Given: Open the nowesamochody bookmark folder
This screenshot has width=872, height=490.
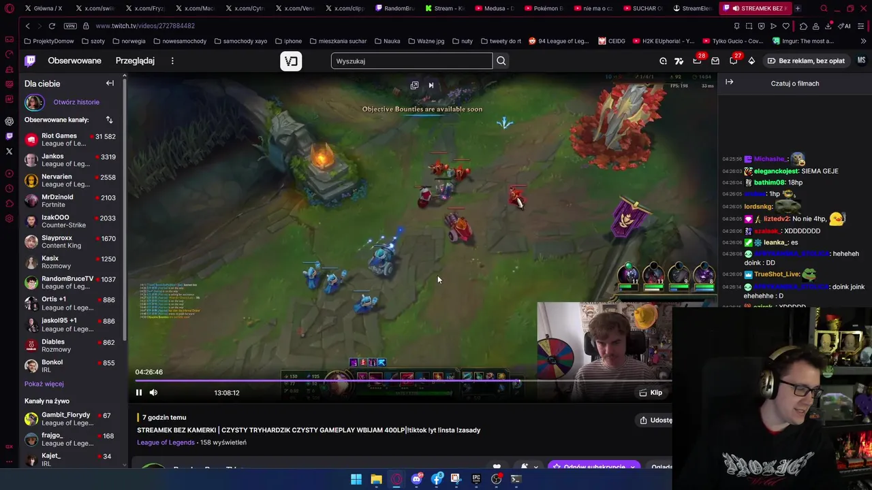Looking at the screenshot, I should 180,41.
